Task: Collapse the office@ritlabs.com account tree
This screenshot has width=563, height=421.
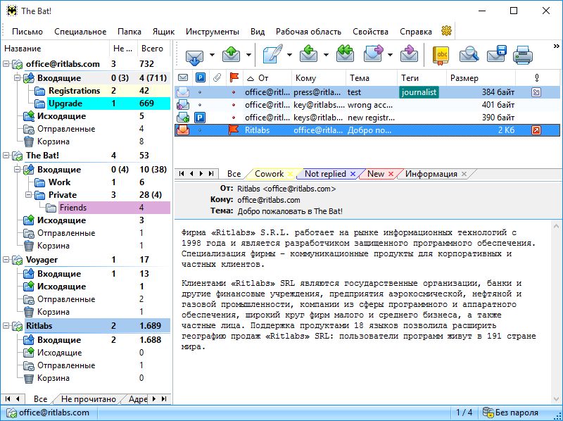Action: coord(7,65)
